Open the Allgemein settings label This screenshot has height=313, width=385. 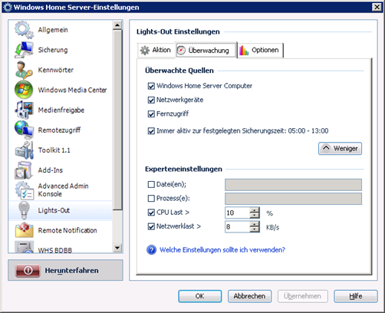53,30
